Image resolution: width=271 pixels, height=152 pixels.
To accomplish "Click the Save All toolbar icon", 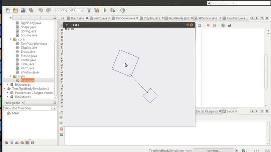I will point(31,10).
